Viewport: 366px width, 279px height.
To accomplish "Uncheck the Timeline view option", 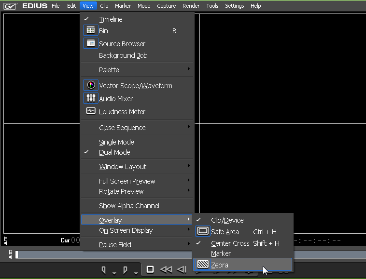I will tap(111, 19).
